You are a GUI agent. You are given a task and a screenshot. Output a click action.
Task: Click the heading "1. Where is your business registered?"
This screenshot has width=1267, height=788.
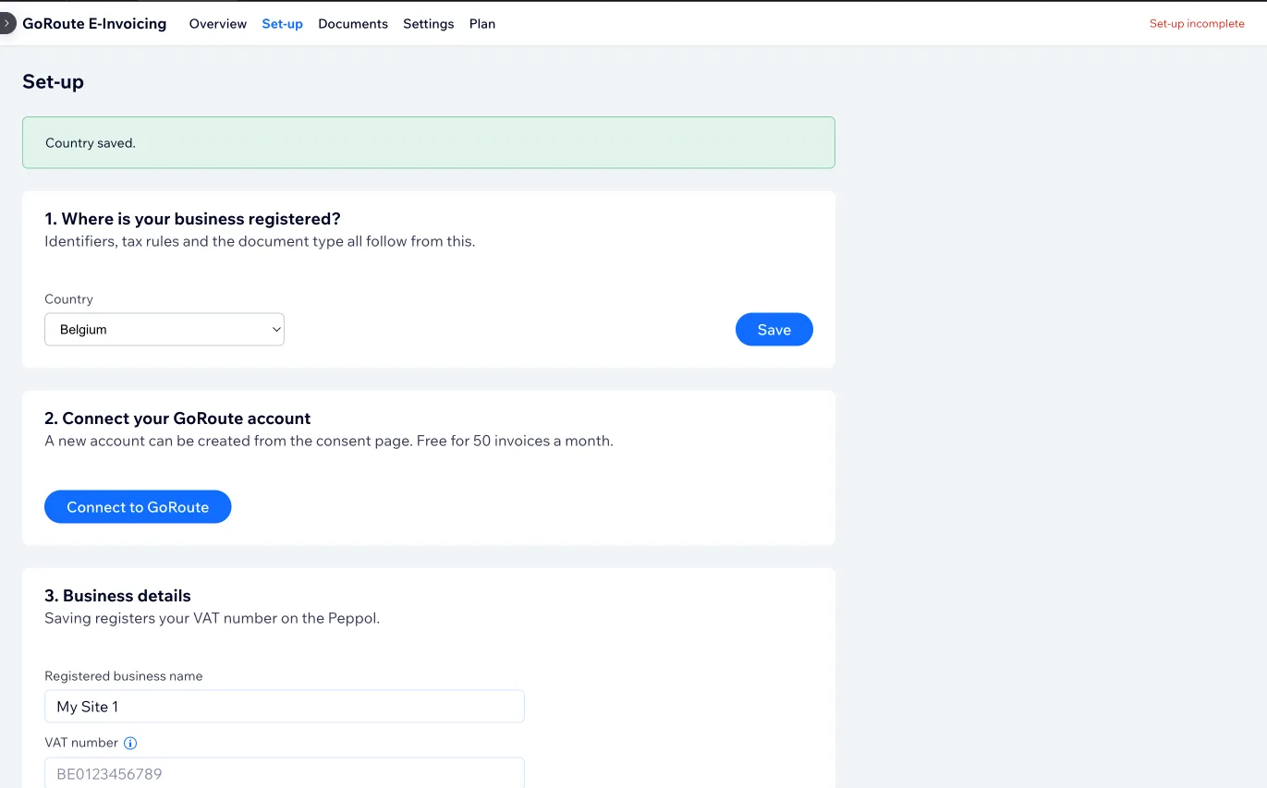(x=193, y=219)
